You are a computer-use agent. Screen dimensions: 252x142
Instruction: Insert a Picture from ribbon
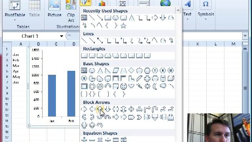(x=54, y=9)
